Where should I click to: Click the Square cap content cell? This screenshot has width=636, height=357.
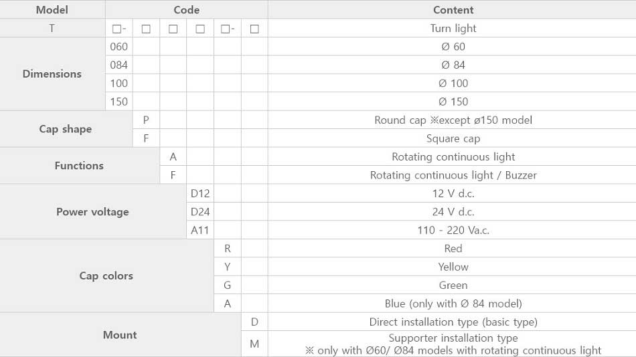pyautogui.click(x=453, y=138)
